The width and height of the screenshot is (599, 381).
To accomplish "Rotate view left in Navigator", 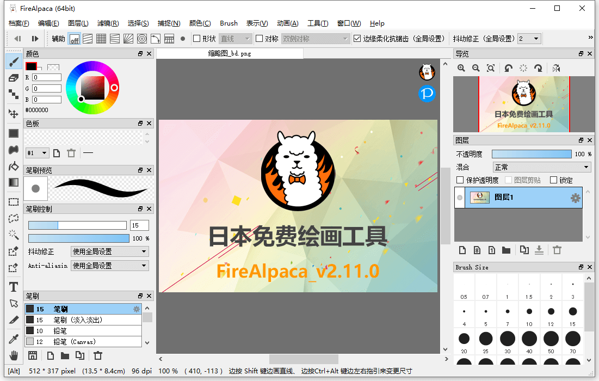I will (x=508, y=69).
